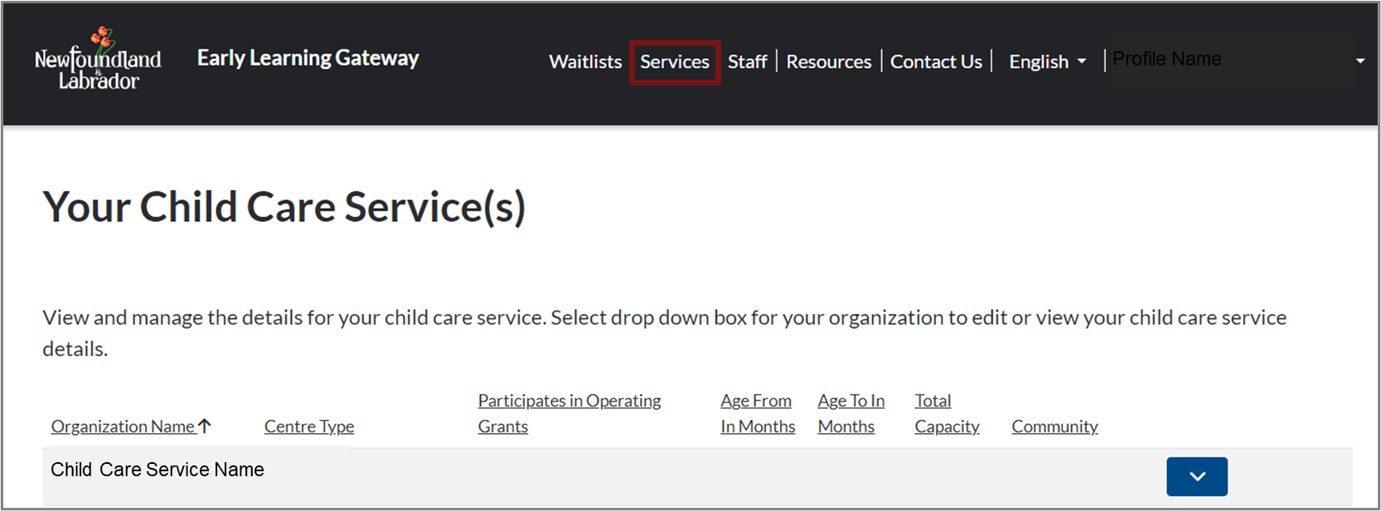Sort by Age To In Months
Screen dimensions: 1381x511
850,413
